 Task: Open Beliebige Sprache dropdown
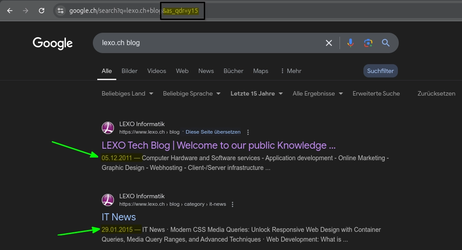point(191,93)
